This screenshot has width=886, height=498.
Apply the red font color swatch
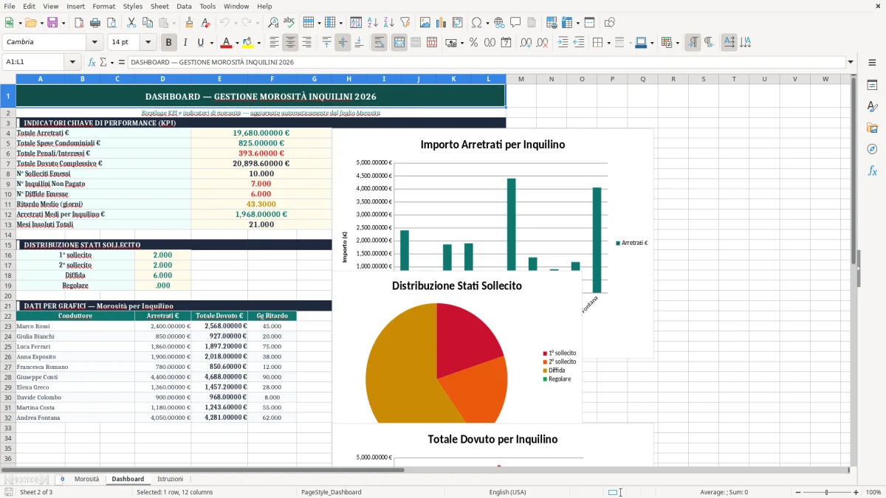point(227,43)
